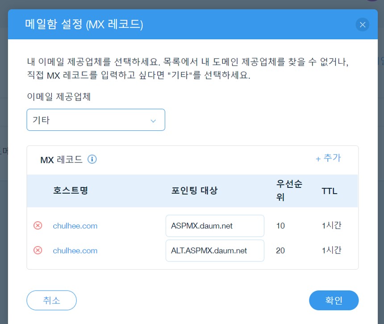Click the 취소 cancel button
Screen dimensions: 384x324
point(51,300)
